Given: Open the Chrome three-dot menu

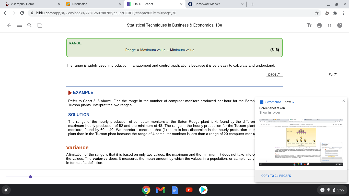Looking at the screenshot, I should pos(343,13).
